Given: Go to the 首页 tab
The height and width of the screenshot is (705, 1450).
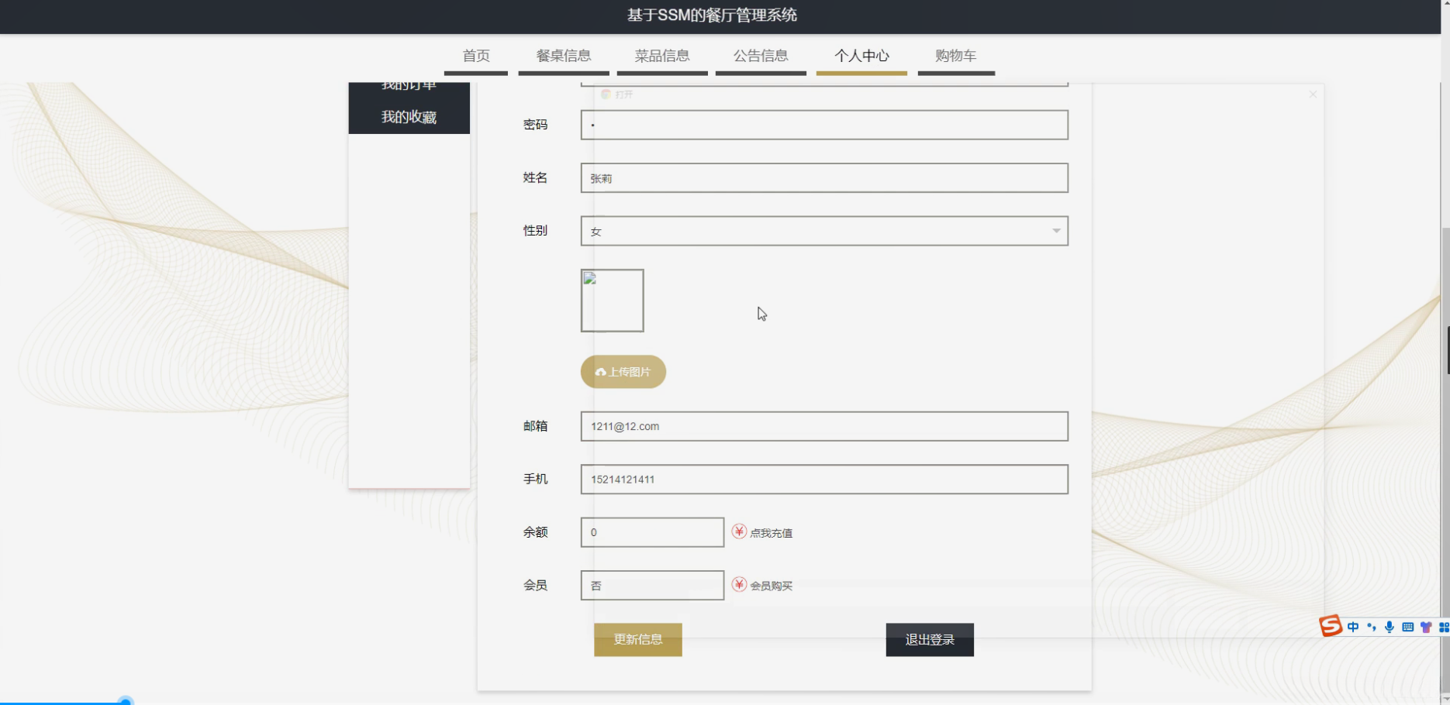Looking at the screenshot, I should pyautogui.click(x=476, y=56).
